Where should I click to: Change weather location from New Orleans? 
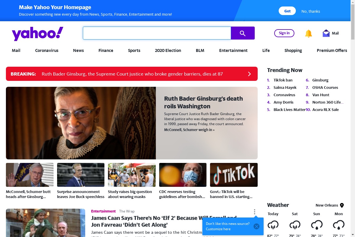pyautogui.click(x=327, y=205)
